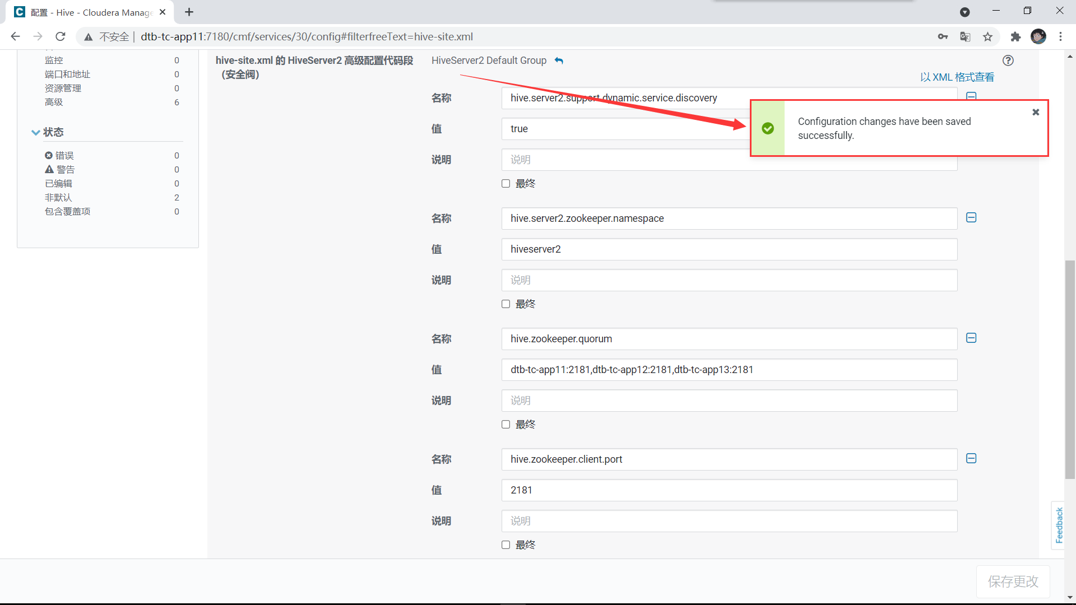Open the translate page icon

click(x=965, y=36)
